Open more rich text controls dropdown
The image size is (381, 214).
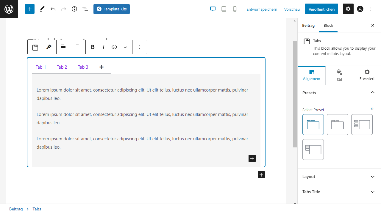tap(125, 47)
